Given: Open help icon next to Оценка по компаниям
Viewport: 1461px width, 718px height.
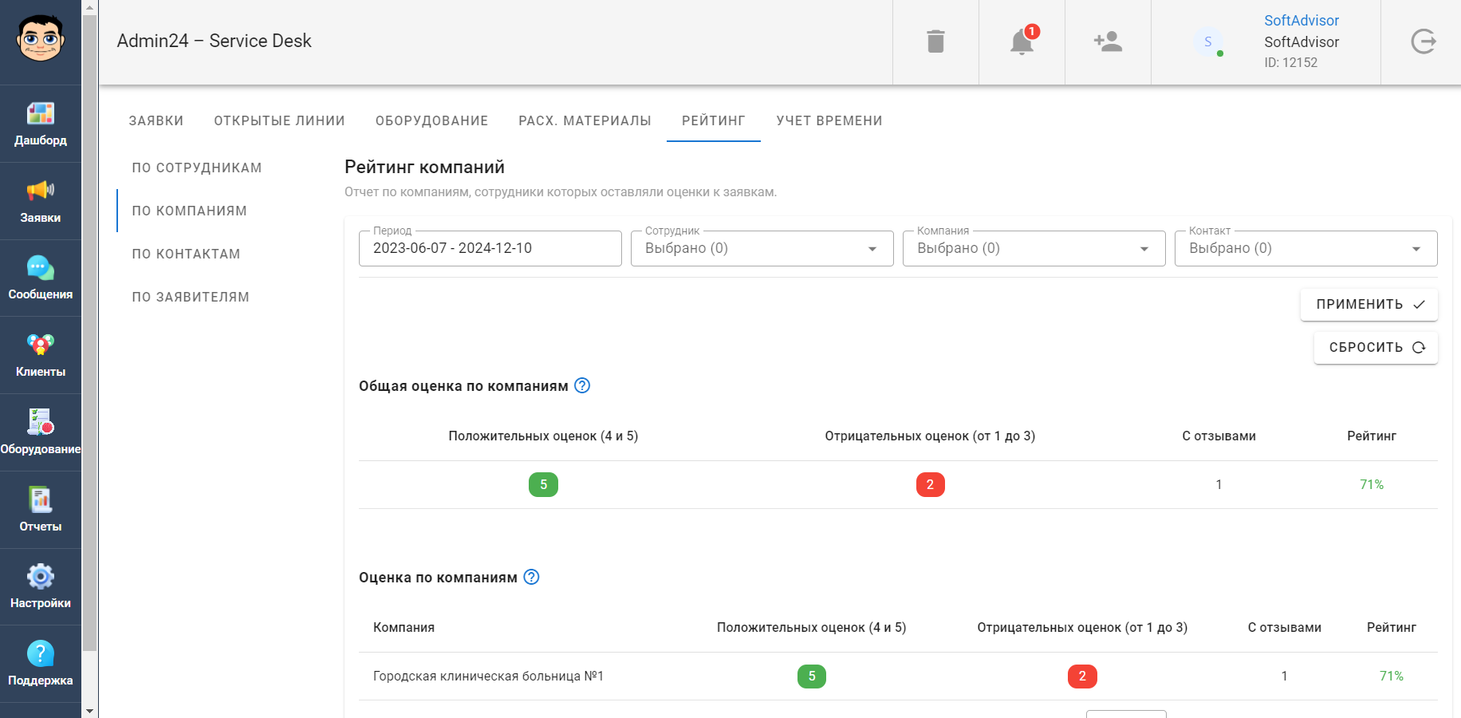Looking at the screenshot, I should 531,577.
